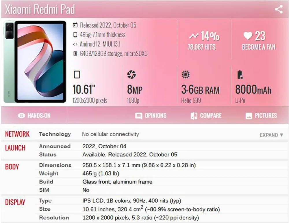Open the HANDS-ON review tab

(x=34, y=116)
